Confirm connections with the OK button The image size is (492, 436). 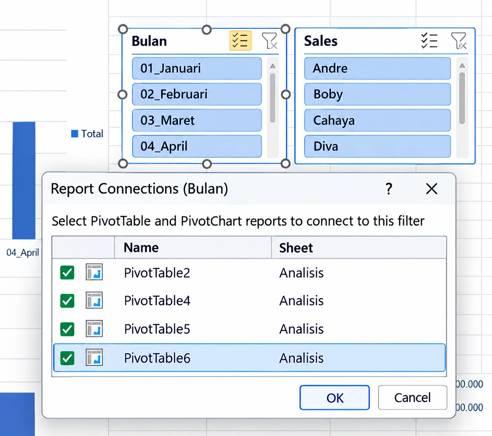(x=335, y=398)
